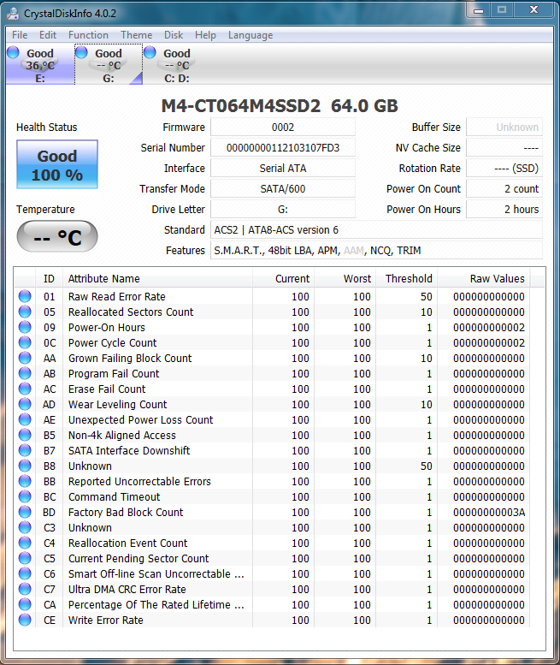The height and width of the screenshot is (665, 560).
Task: Click the Features field
Action: 376,250
